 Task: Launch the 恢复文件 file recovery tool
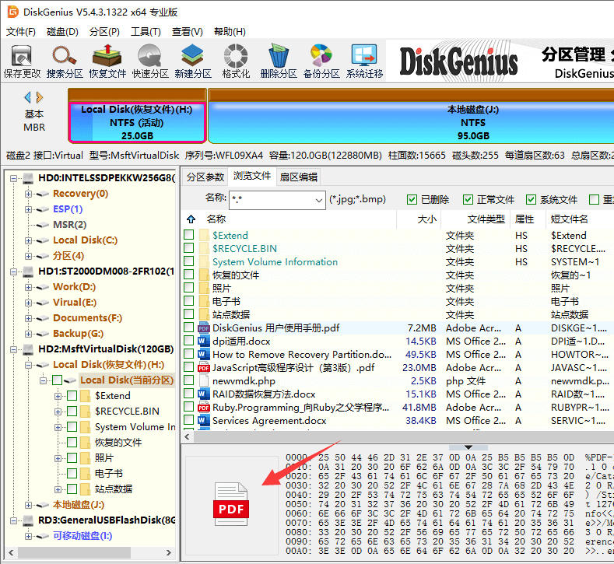[x=107, y=61]
